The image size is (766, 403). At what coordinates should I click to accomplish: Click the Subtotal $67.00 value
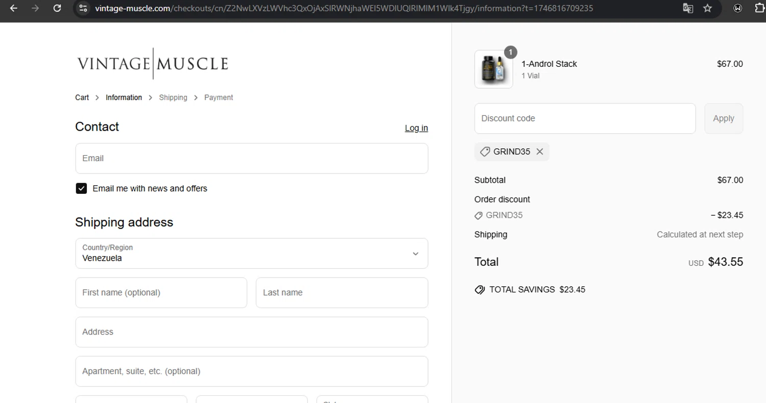coord(730,180)
